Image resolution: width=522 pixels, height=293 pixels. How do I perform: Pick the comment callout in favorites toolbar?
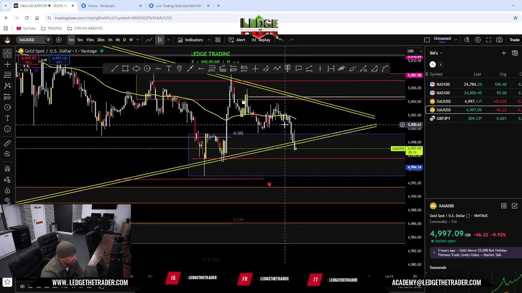click(x=299, y=68)
